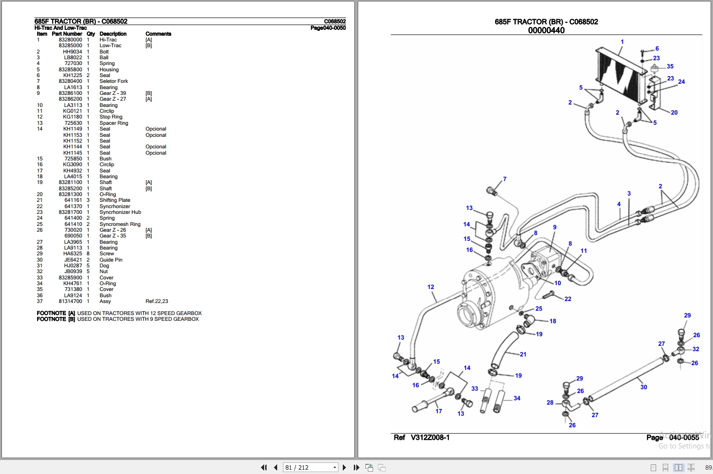Click part number KG3090
The image size is (713, 474).
coord(73,164)
